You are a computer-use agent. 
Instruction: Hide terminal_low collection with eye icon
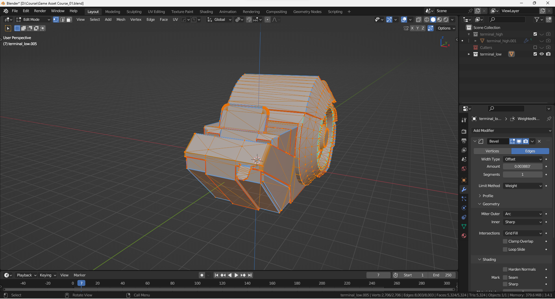coord(542,54)
